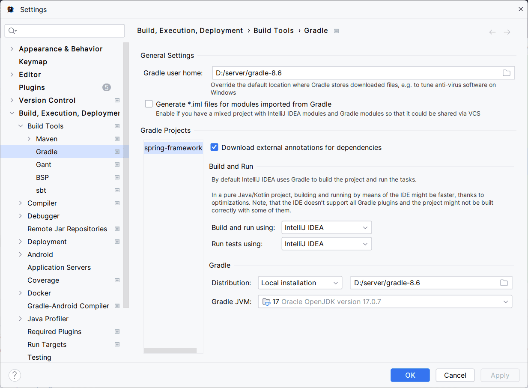Select Testing in settings tree
The height and width of the screenshot is (388, 528).
click(39, 357)
